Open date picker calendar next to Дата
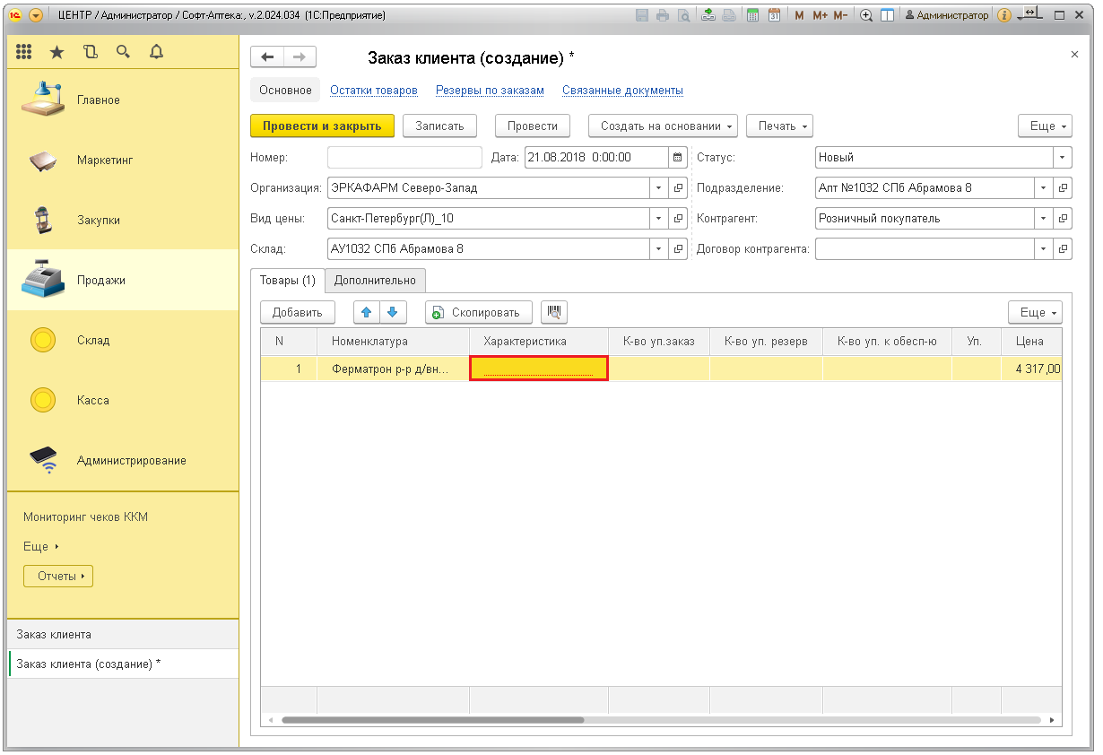1103x755 pixels. (679, 157)
